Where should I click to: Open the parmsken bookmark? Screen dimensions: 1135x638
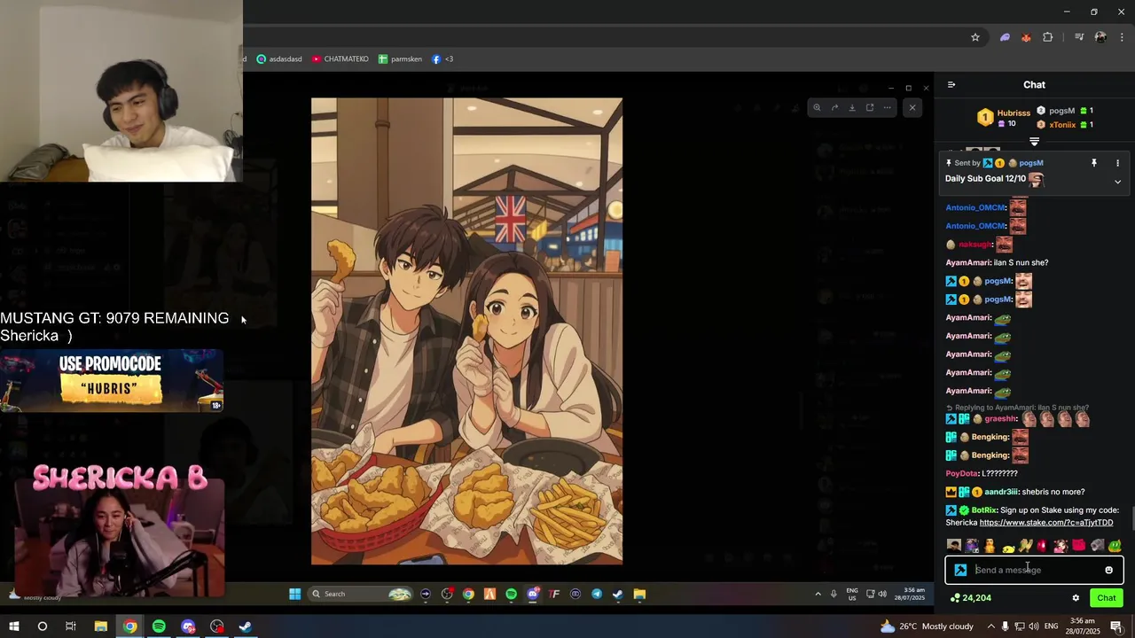pyautogui.click(x=400, y=59)
